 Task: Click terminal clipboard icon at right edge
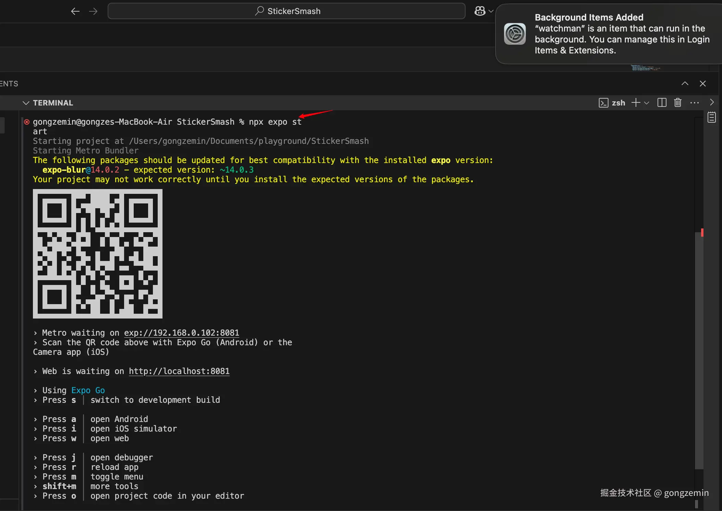pyautogui.click(x=712, y=117)
